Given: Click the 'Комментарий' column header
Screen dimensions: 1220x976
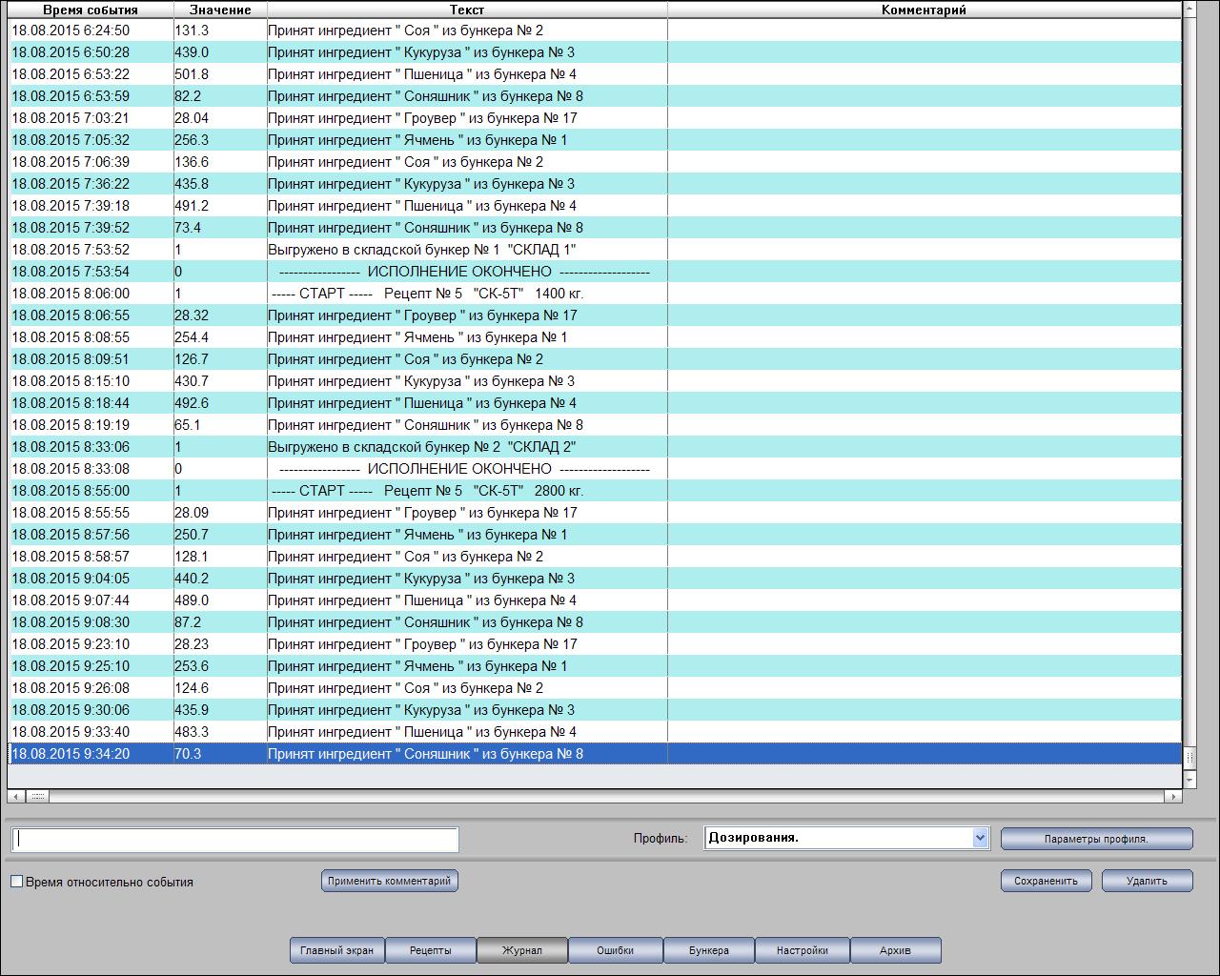Looking at the screenshot, I should click(924, 10).
